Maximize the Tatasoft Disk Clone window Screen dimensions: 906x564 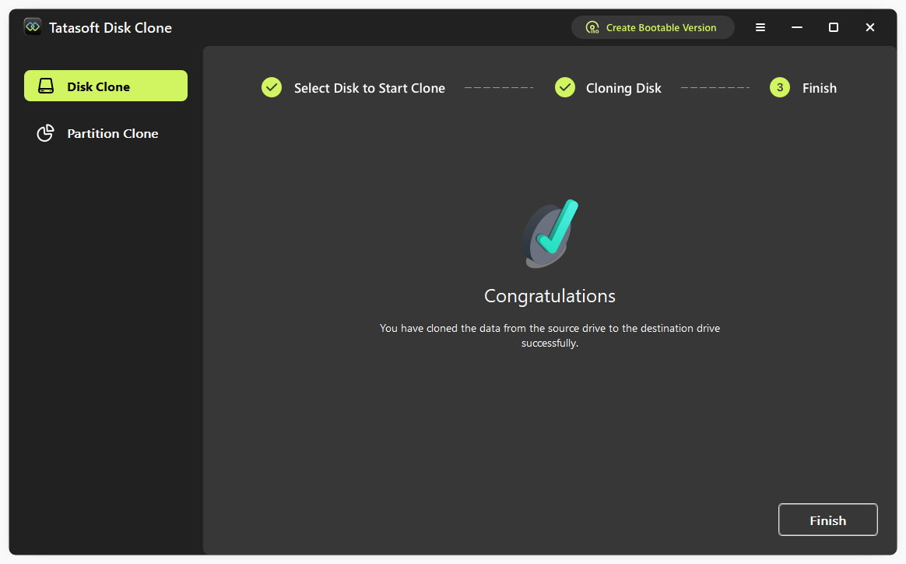[833, 27]
